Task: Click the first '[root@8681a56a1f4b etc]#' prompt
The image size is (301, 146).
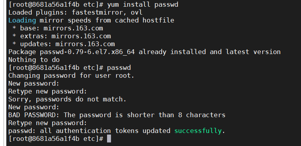Action: tap(56, 5)
